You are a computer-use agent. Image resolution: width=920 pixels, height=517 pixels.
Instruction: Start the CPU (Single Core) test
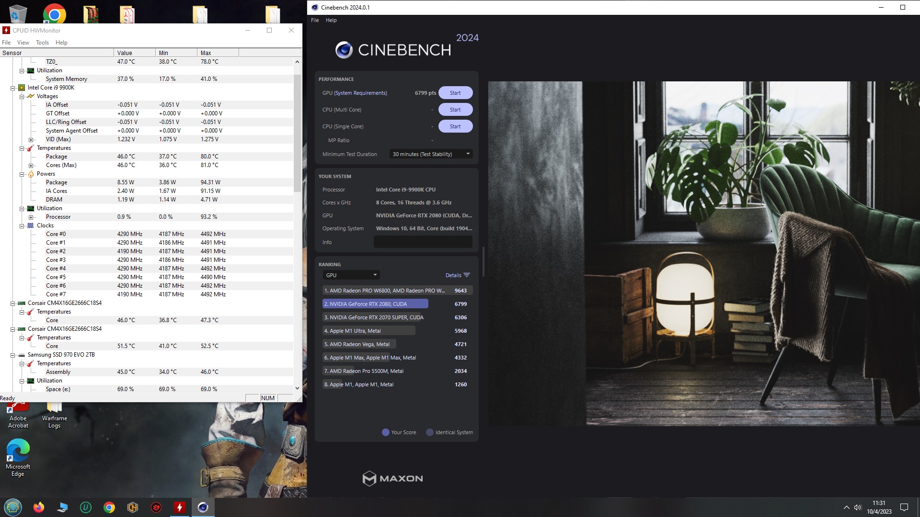pyautogui.click(x=455, y=126)
